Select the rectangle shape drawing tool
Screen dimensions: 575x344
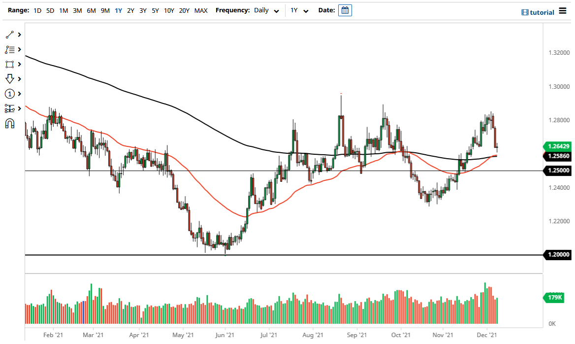click(x=10, y=64)
